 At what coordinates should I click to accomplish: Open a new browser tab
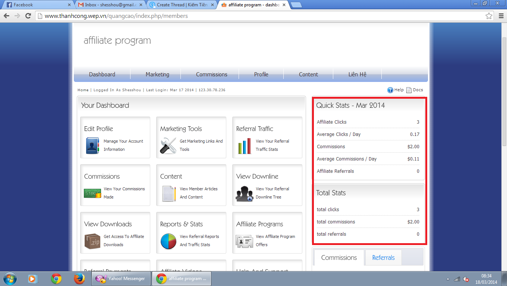296,5
